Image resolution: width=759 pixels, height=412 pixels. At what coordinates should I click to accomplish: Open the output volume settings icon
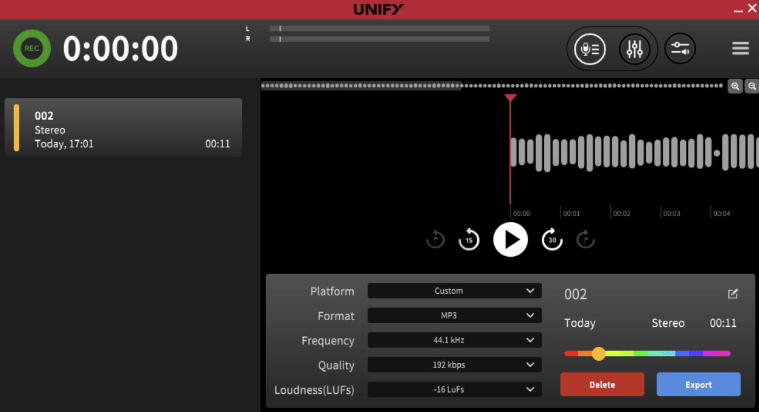tap(680, 49)
